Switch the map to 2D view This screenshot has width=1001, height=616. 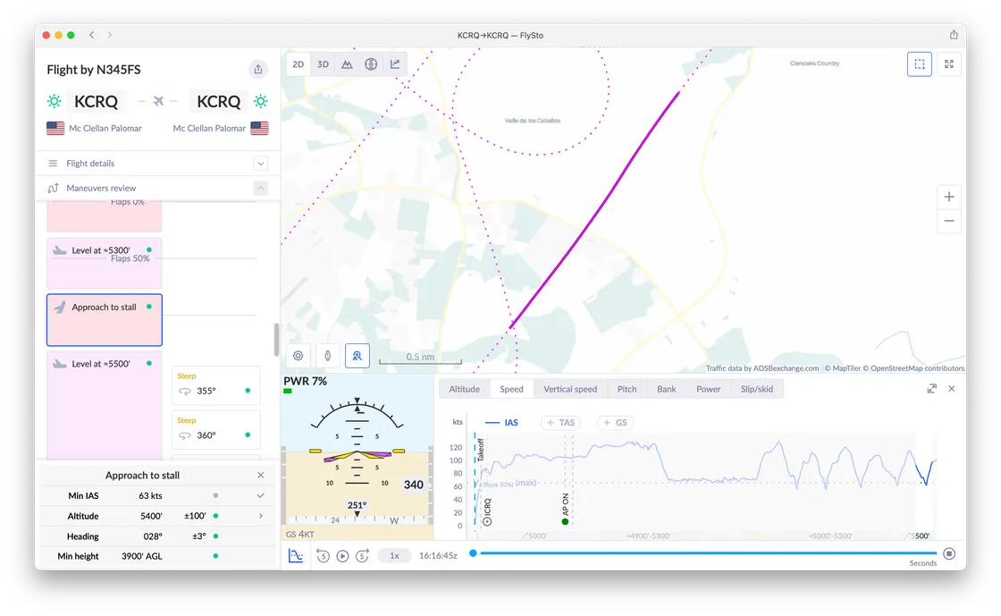299,63
